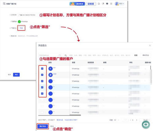Go to the next page arrow
The width and height of the screenshot is (153, 131).
click(136, 120)
